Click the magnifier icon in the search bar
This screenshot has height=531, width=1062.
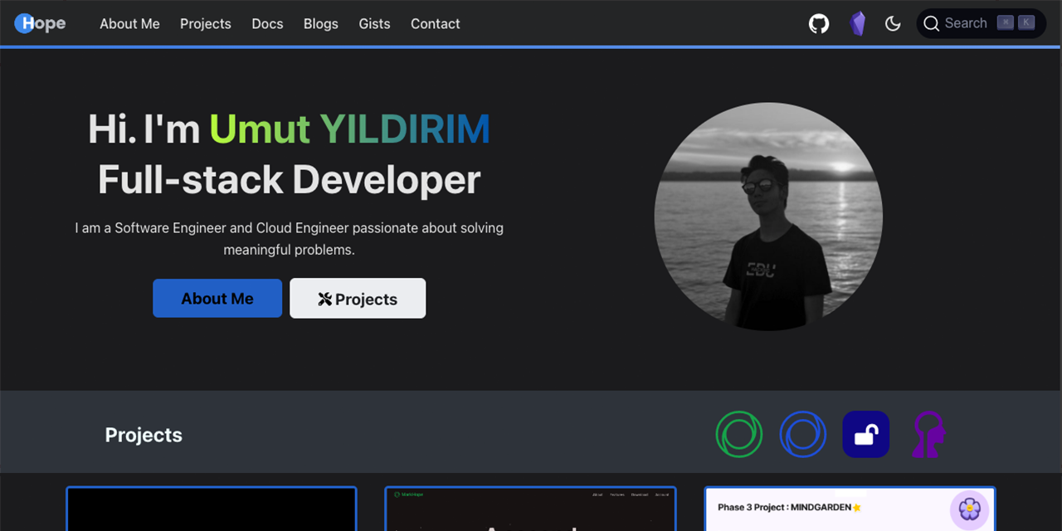(932, 23)
